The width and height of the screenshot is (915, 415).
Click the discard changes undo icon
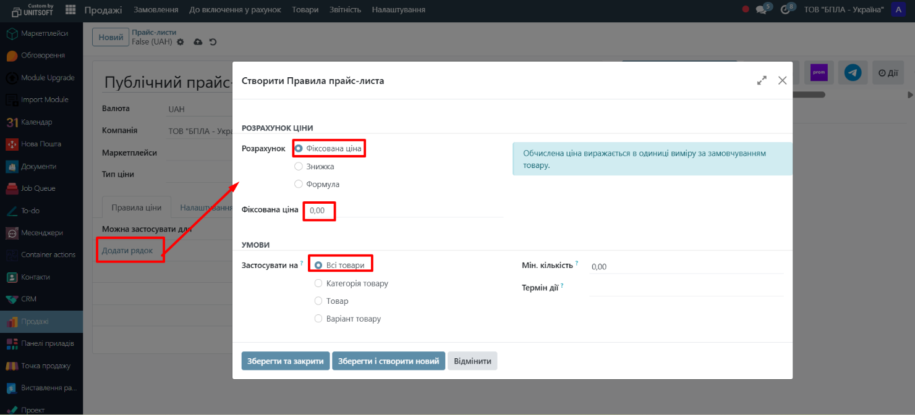click(x=213, y=42)
